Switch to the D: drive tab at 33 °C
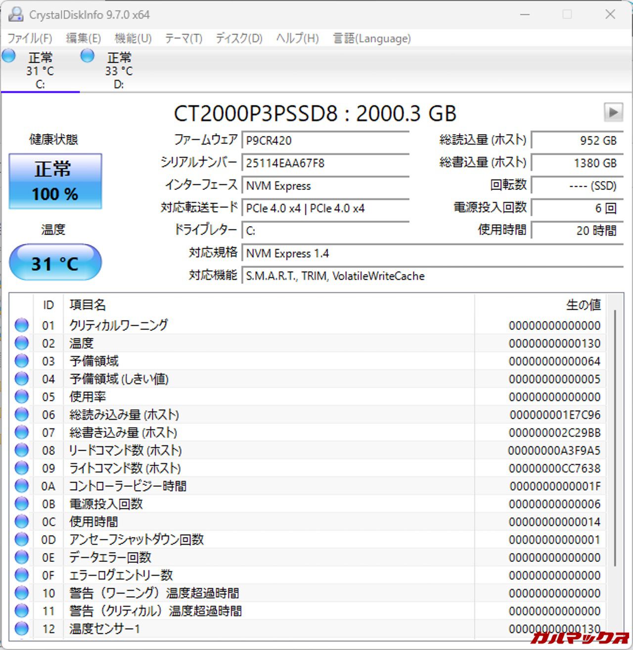The height and width of the screenshot is (650, 633). click(x=119, y=70)
